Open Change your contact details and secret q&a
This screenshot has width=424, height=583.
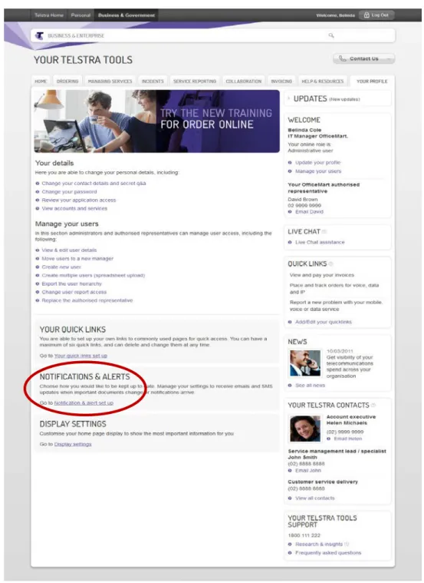[x=94, y=184]
